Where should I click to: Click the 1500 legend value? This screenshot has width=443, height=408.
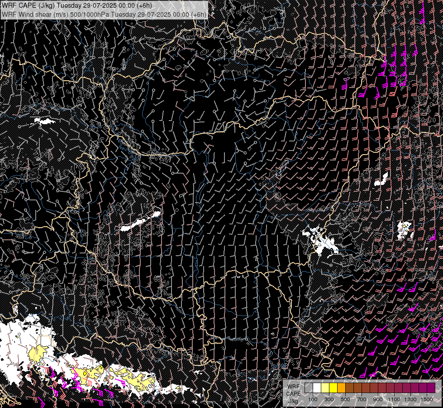427,399
